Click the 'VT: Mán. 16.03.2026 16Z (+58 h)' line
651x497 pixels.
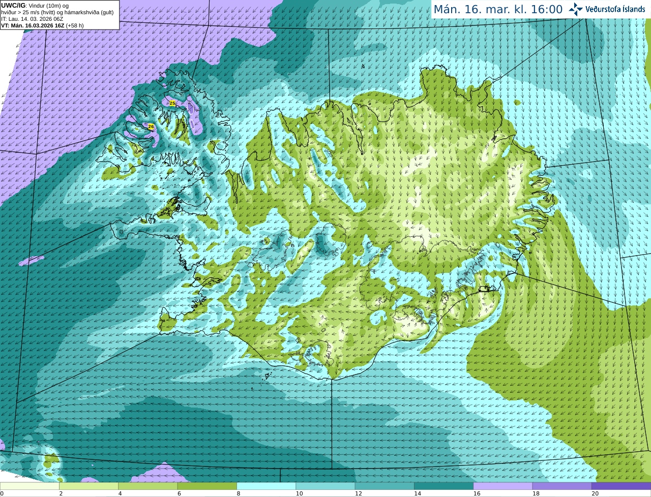43,25
